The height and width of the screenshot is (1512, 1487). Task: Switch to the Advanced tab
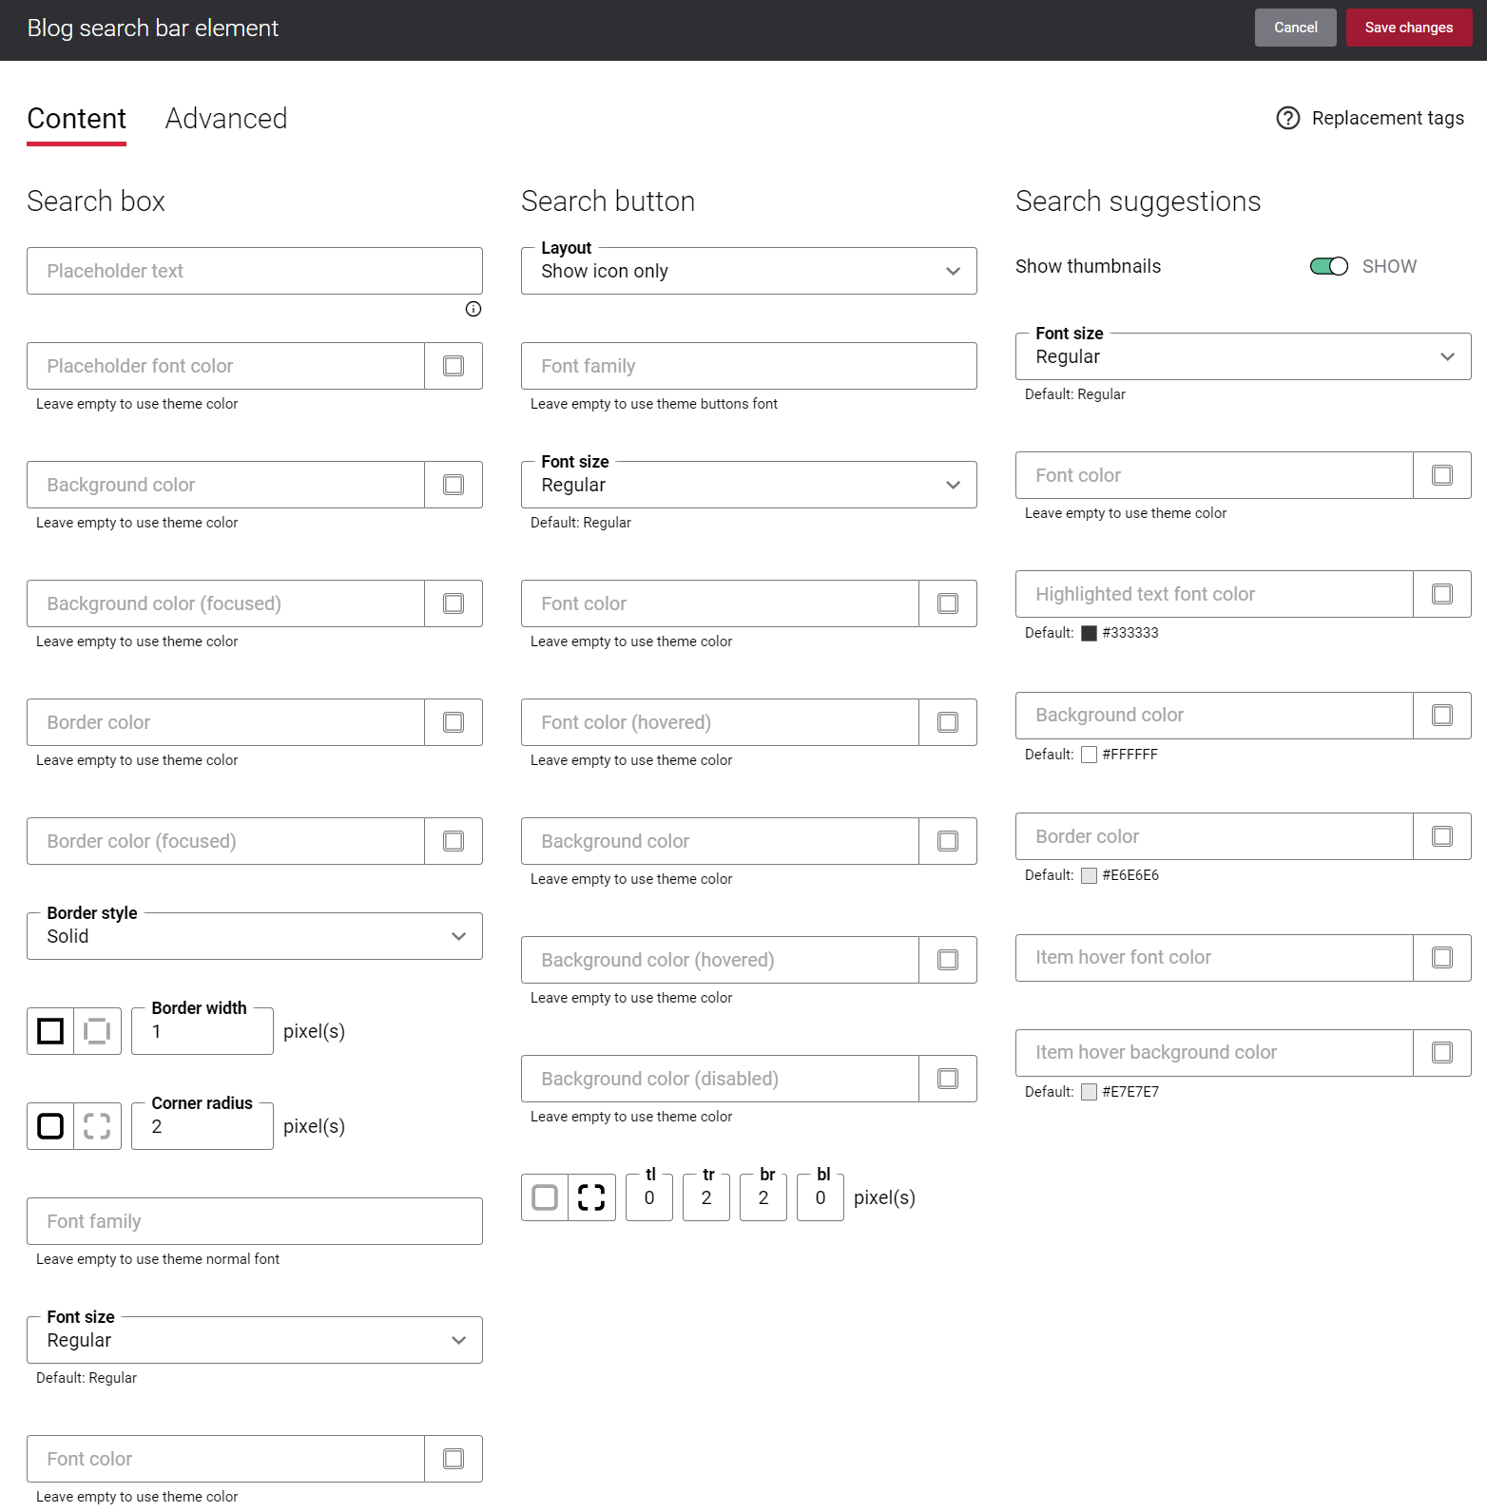click(x=226, y=119)
